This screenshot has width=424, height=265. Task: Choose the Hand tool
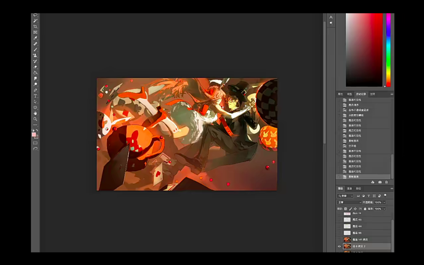tap(35, 113)
